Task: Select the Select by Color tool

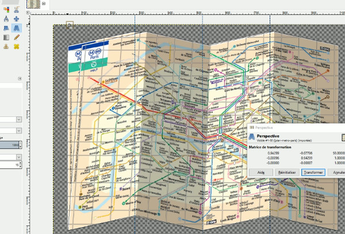Action: point(6,9)
